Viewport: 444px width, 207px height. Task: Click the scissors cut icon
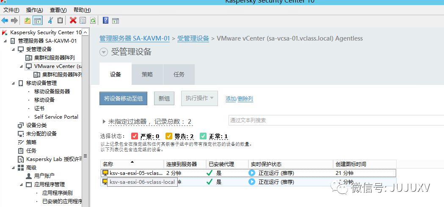(x=50, y=20)
